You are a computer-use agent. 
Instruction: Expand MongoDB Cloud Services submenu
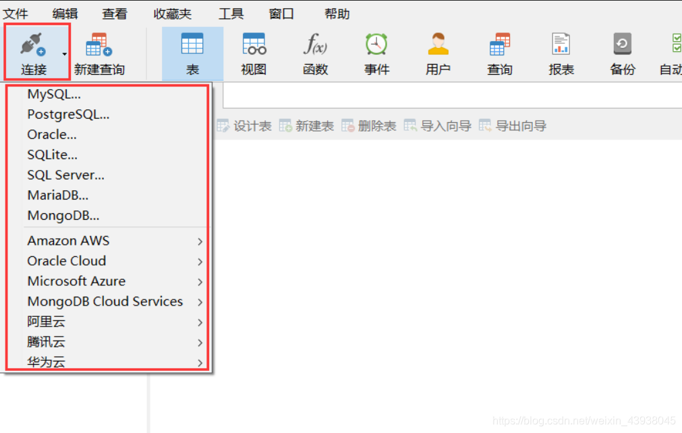pos(107,301)
